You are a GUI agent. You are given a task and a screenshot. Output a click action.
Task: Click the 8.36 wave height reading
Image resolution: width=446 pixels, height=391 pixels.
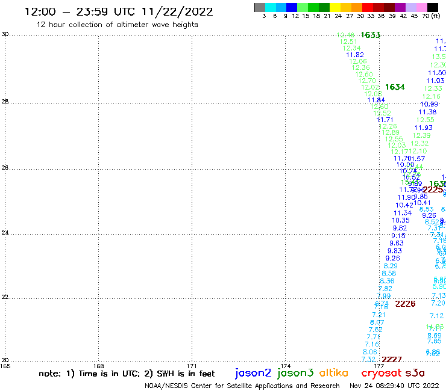387,281
